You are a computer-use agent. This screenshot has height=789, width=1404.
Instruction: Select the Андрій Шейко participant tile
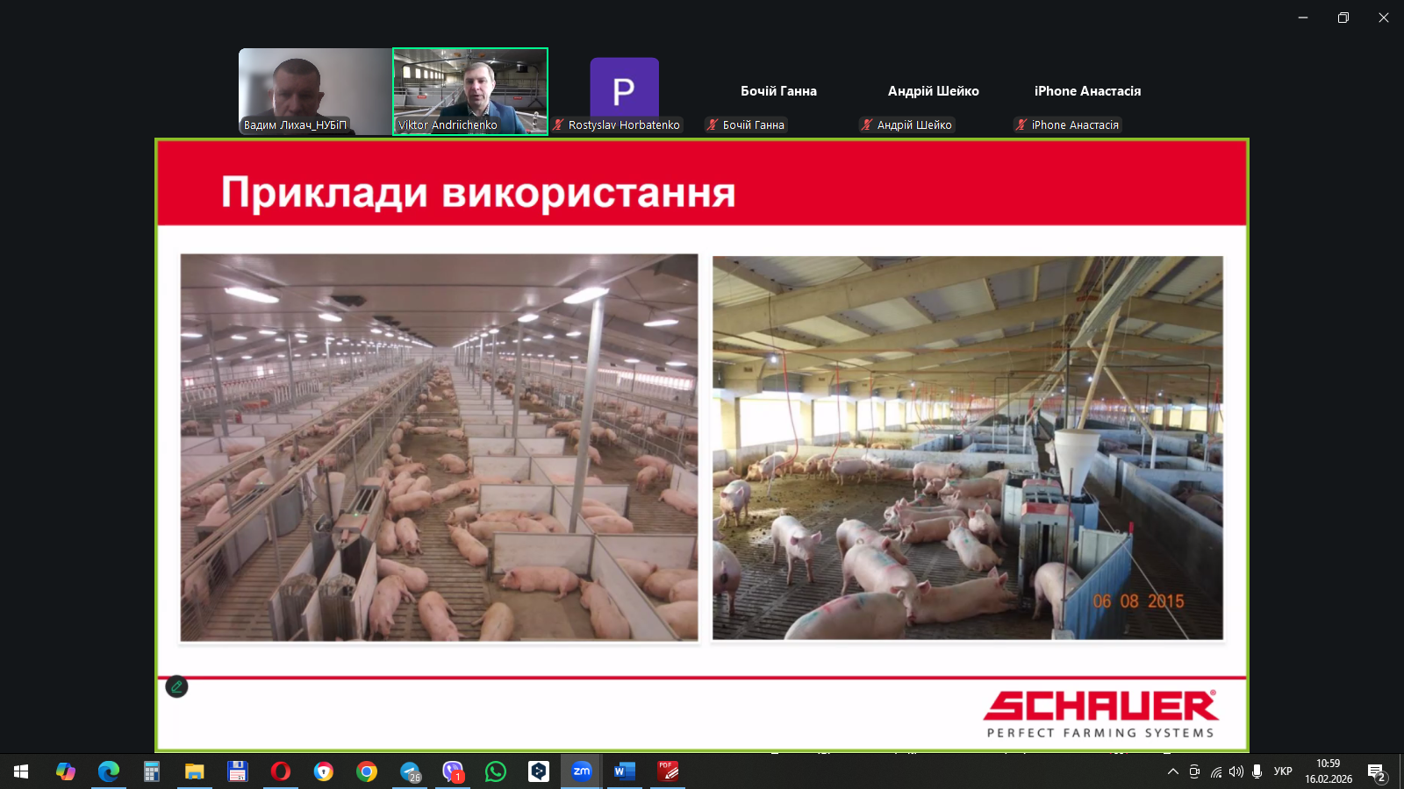tap(933, 91)
